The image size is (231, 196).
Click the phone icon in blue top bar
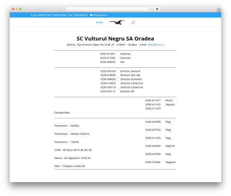coord(32,15)
